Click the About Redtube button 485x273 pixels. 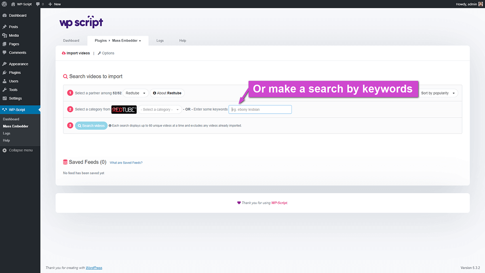(x=167, y=93)
